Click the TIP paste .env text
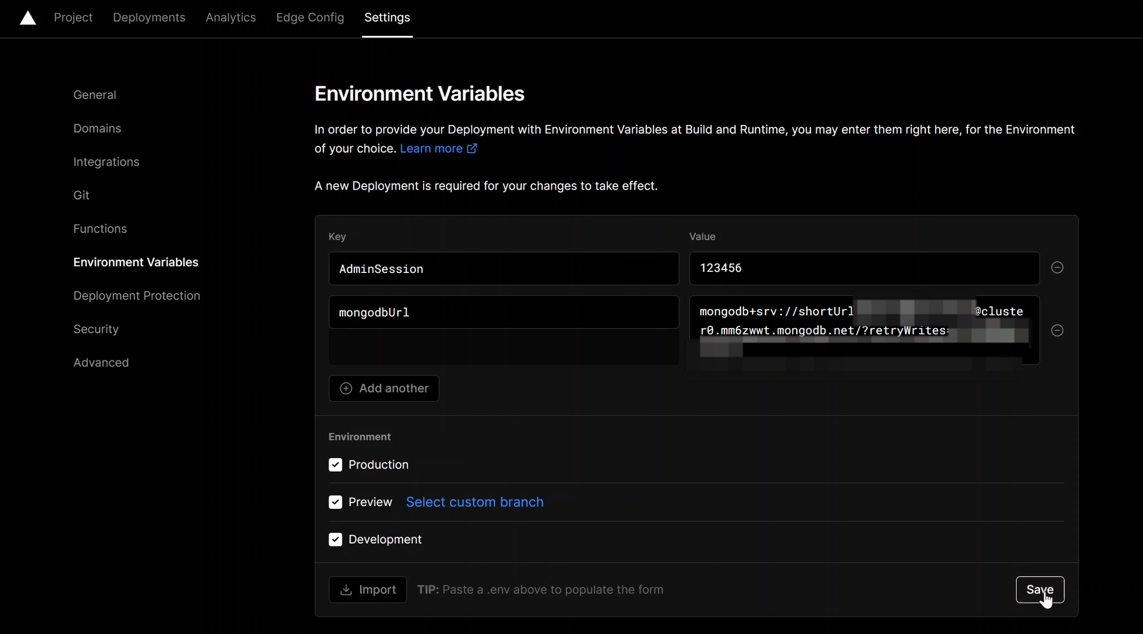The height and width of the screenshot is (634, 1143). (540, 590)
